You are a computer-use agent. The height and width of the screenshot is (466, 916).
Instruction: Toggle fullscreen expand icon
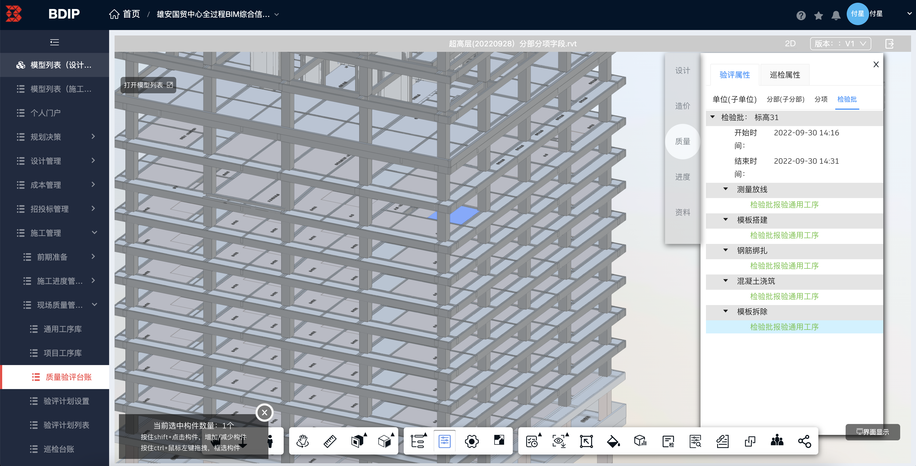[499, 440]
